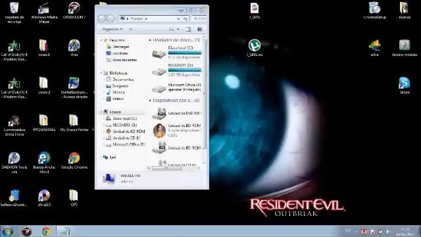
Task: Select the OP7 desktop folder
Action: (74, 197)
